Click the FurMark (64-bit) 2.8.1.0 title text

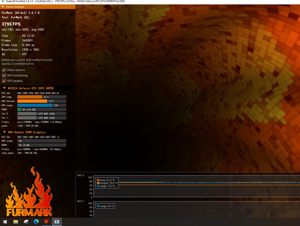(21, 13)
